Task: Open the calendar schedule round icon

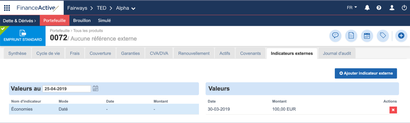Action: pos(367,36)
